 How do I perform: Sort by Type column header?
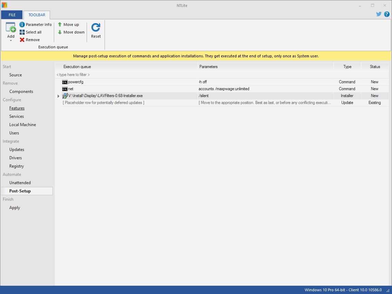pos(347,67)
